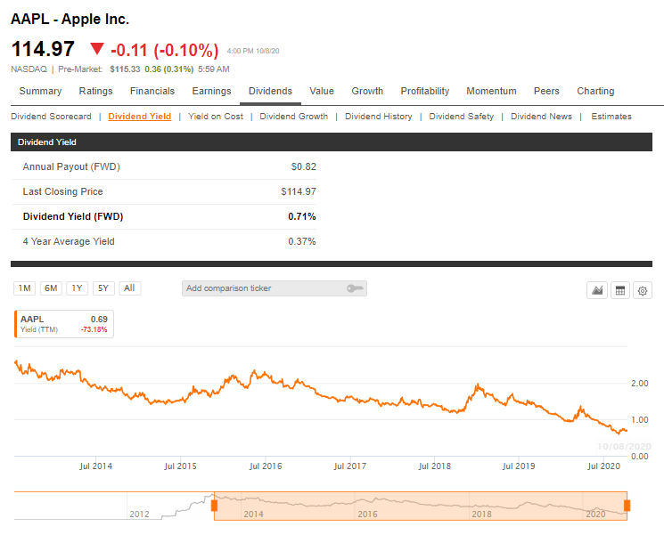Switch to the Financials tab

click(152, 91)
